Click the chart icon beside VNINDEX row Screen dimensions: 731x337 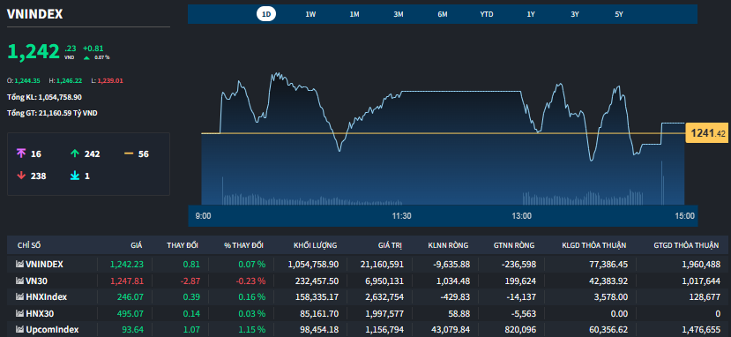(19, 265)
